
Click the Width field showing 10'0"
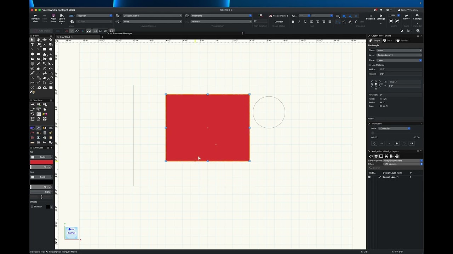click(400, 69)
